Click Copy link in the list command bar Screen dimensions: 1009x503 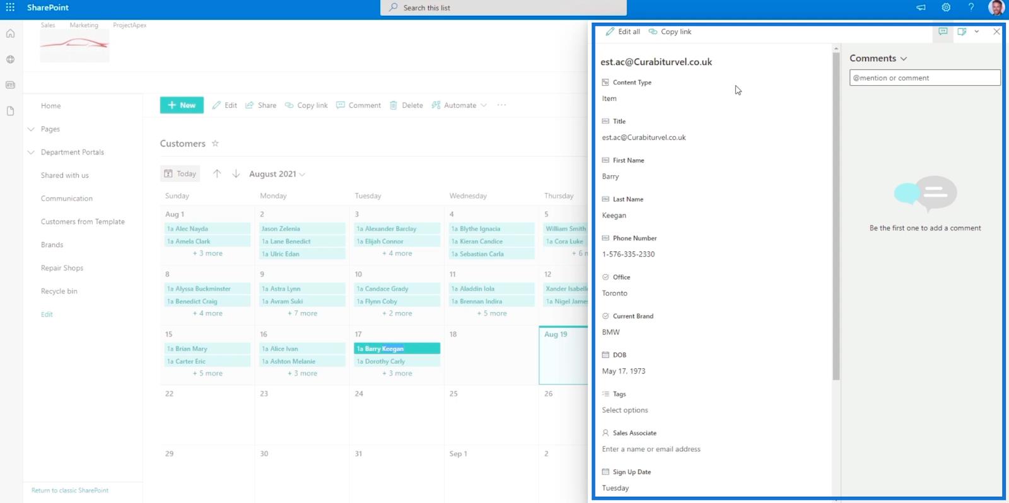click(x=306, y=105)
